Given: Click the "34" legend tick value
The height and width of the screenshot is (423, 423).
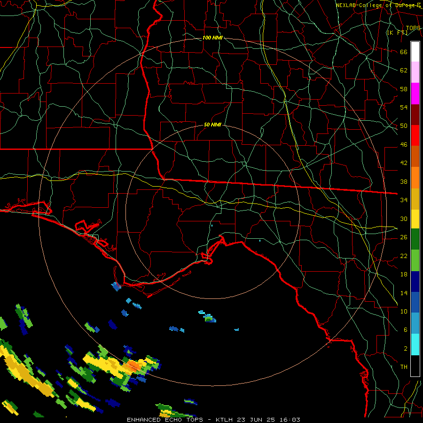Looking at the screenshot, I should (404, 200).
